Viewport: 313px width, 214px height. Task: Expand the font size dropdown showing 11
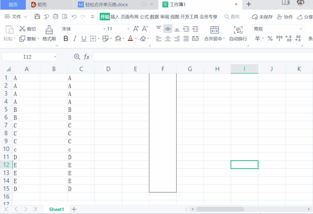(x=128, y=29)
